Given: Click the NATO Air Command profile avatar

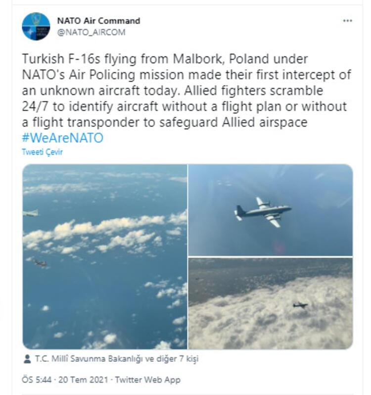Looking at the screenshot, I should point(36,26).
